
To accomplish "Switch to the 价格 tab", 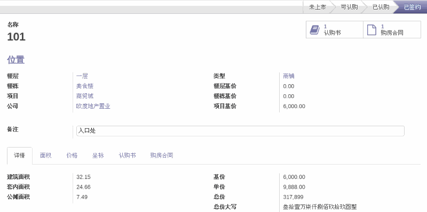I will point(72,156).
